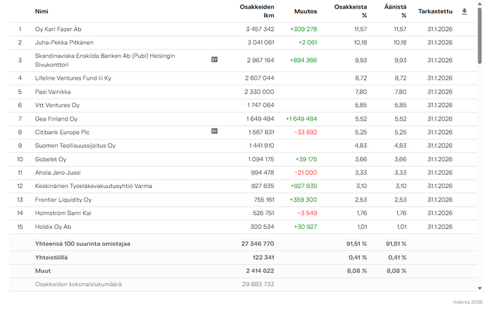Viewport: 486px width, 310px height.
Task: Select Juha-Pekka Pitkänen shareholder name
Action: tap(64, 43)
